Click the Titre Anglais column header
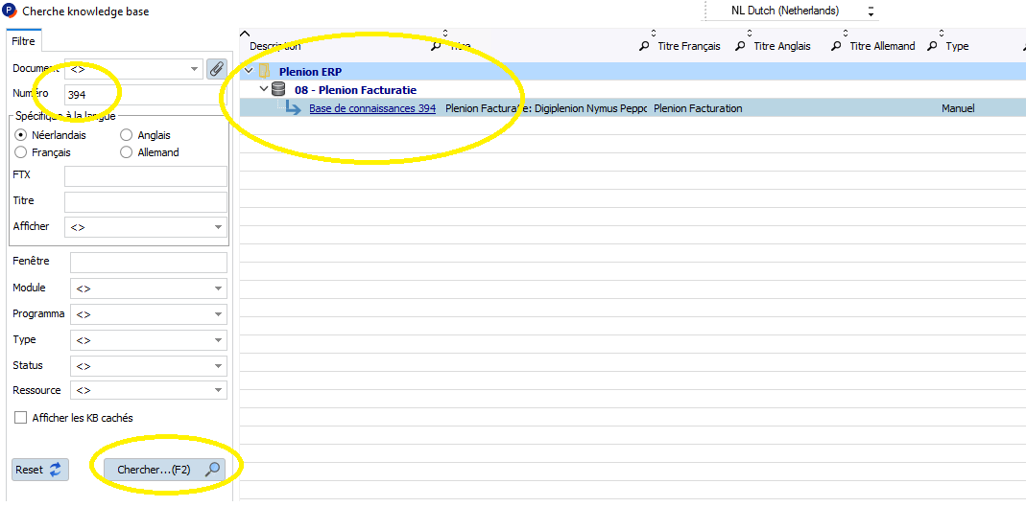 [x=782, y=46]
